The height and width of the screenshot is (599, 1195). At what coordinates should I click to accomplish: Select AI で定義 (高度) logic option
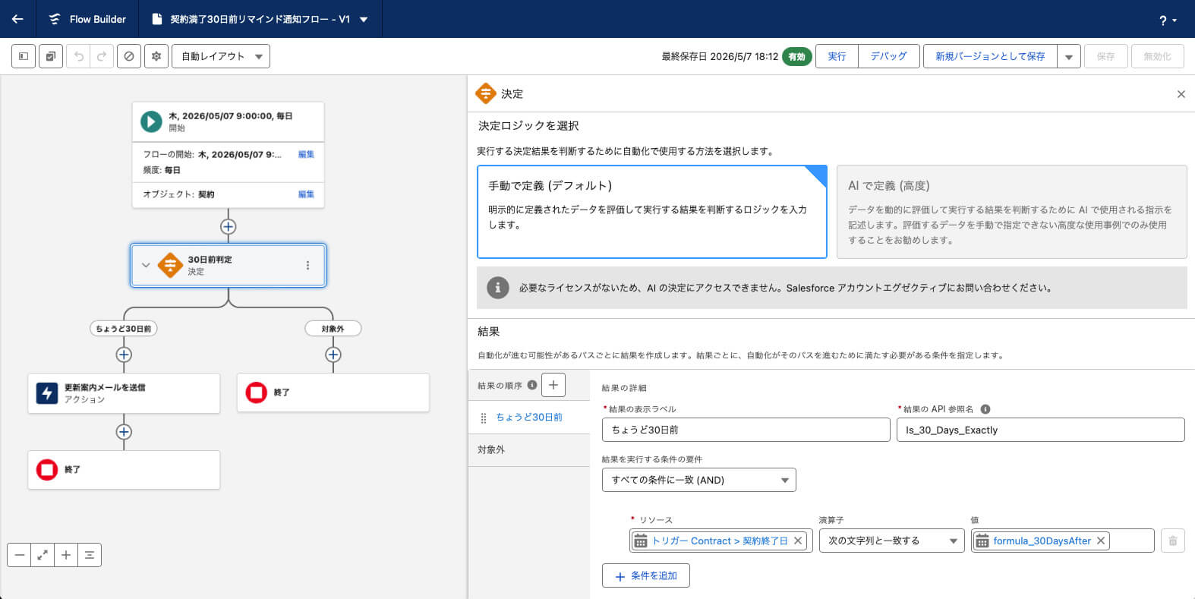(1011, 212)
